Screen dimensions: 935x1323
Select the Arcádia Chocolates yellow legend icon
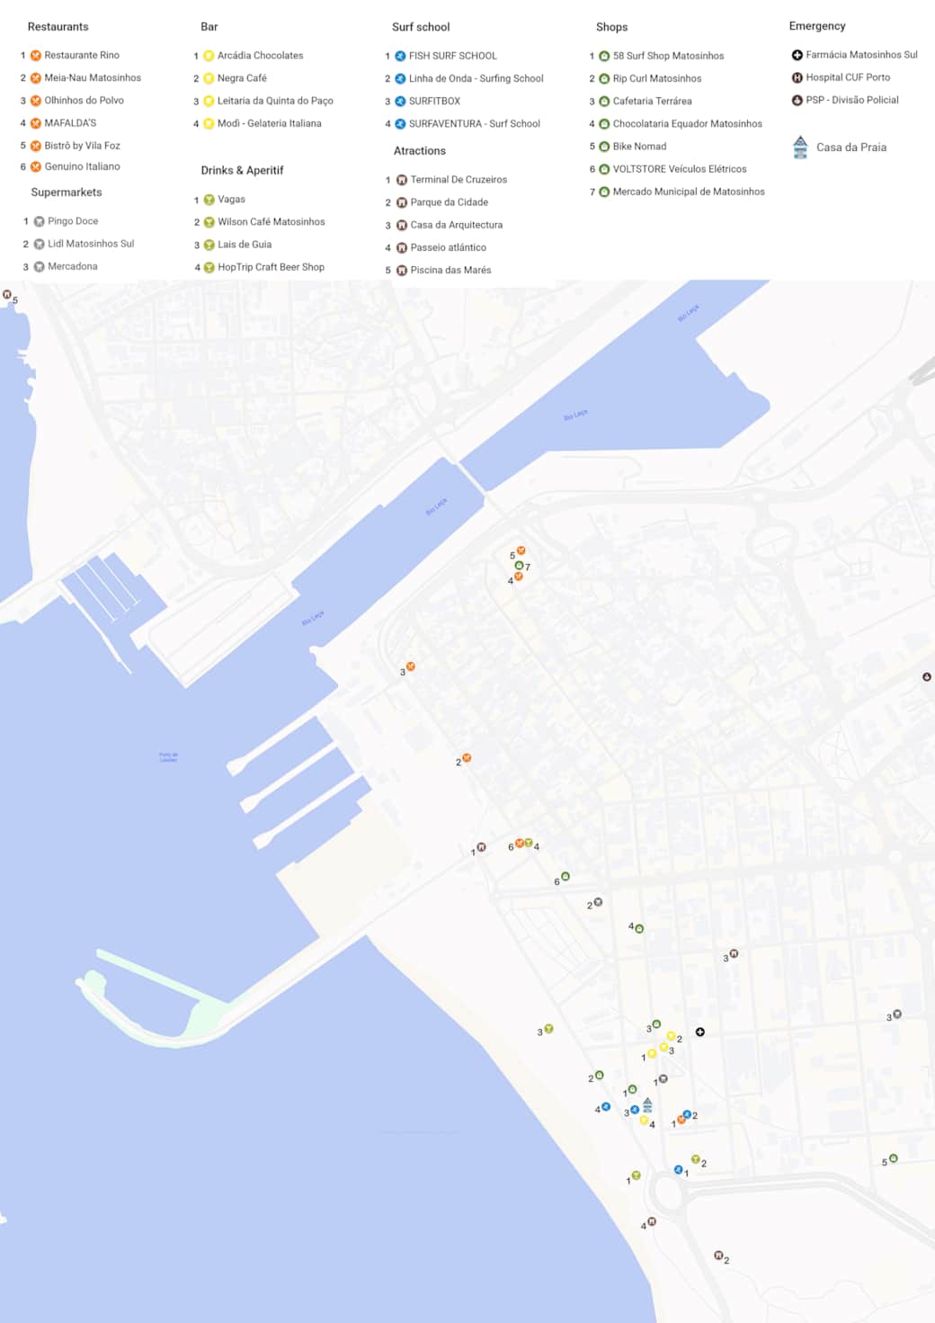(x=209, y=56)
